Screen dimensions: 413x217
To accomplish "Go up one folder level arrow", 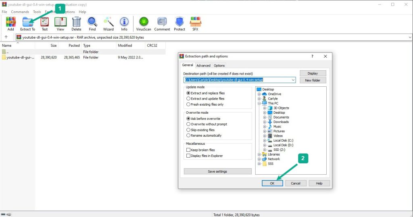I will coord(6,37).
